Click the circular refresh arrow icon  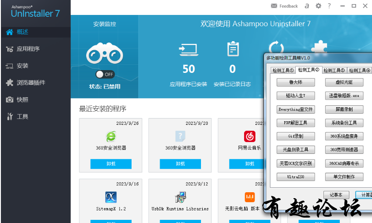[276, 47]
